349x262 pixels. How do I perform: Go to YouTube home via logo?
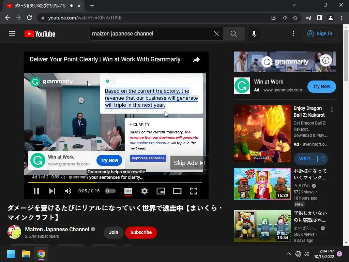click(40, 34)
